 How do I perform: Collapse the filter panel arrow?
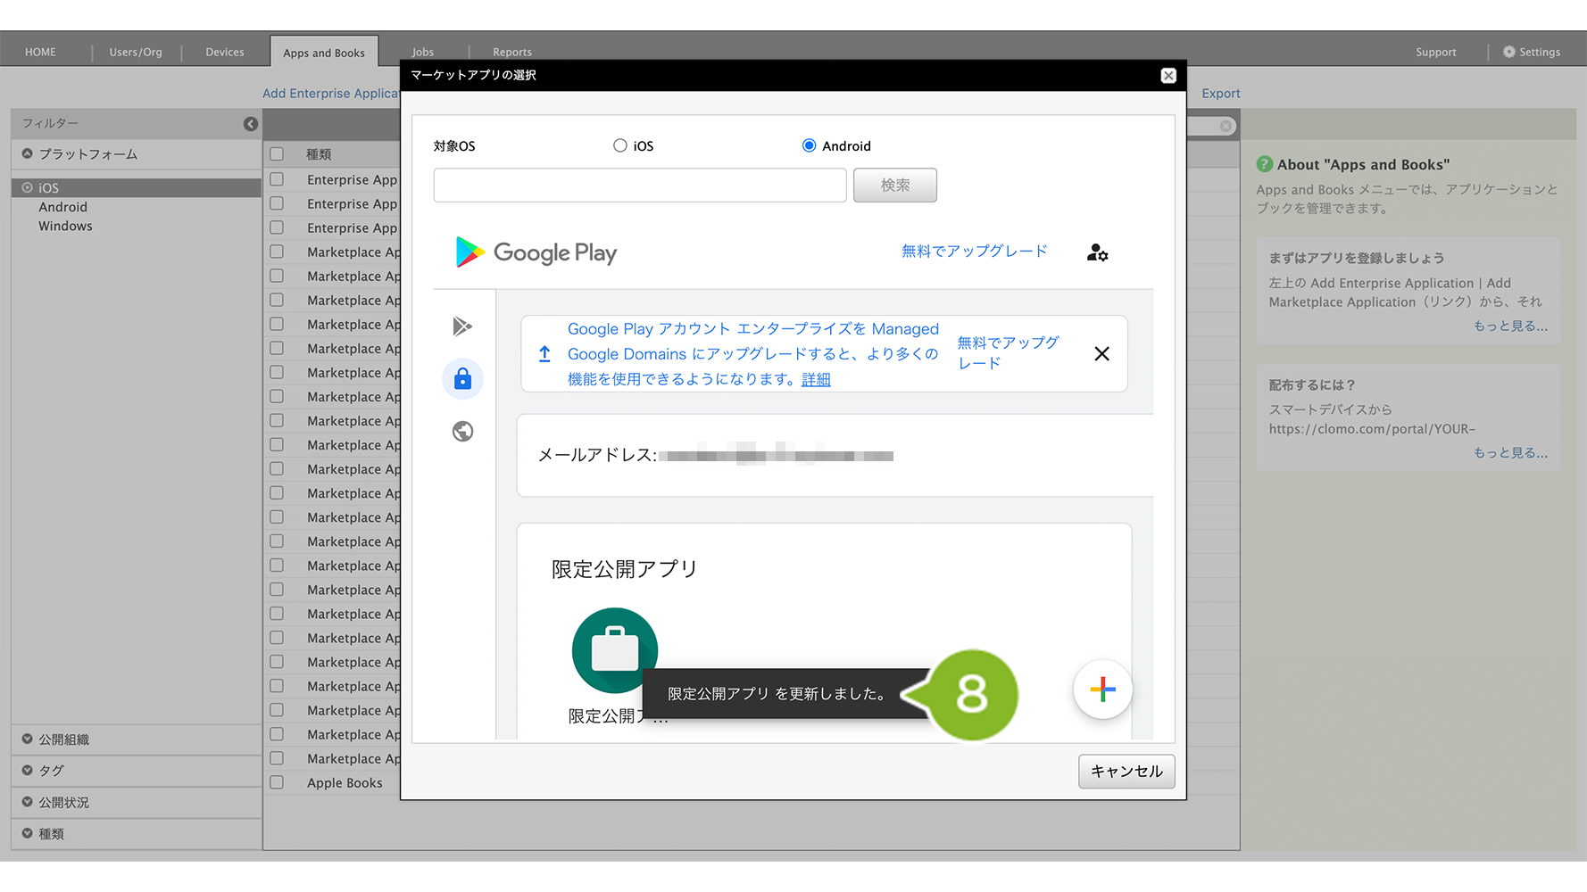point(251,124)
